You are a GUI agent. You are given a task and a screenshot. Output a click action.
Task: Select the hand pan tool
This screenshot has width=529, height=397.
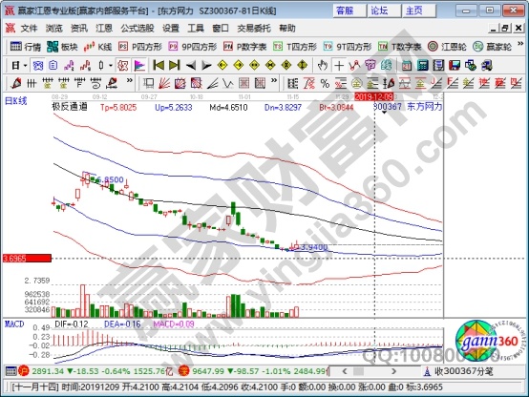[323, 65]
